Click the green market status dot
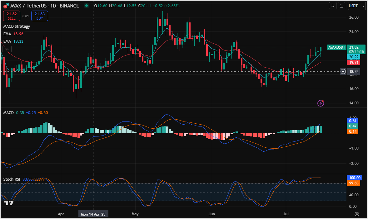The image size is (368, 219). click(x=87, y=6)
